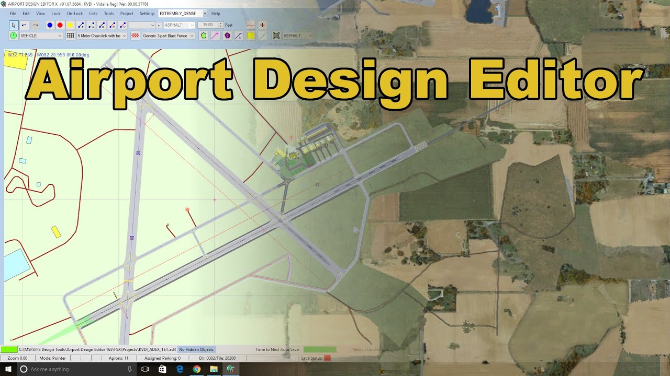
Task: Select the link tool marked V
Action: [x=122, y=25]
